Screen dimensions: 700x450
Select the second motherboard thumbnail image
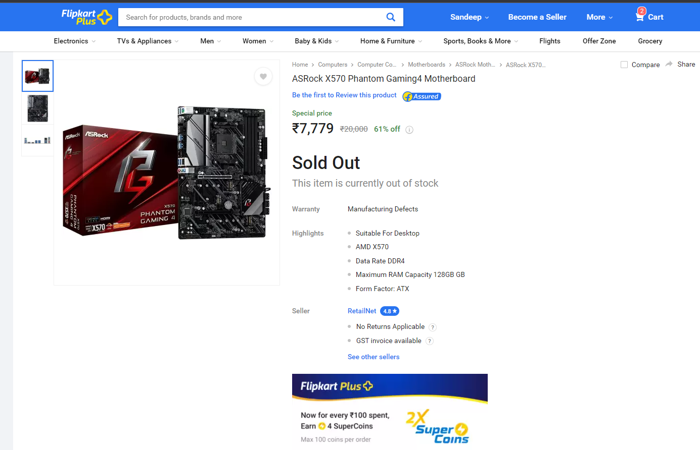coord(38,108)
